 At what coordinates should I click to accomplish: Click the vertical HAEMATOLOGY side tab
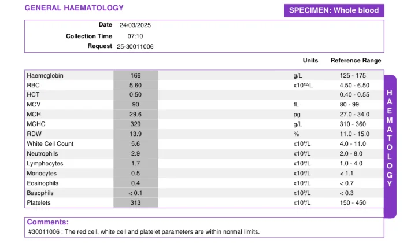[390, 146]
